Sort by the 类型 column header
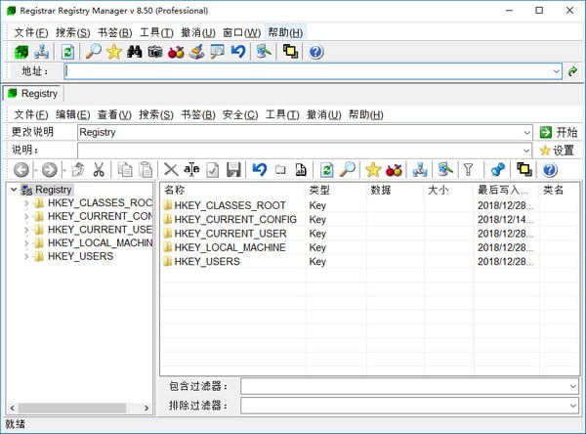Screen dimensions: 586x434 pyautogui.click(x=336, y=190)
